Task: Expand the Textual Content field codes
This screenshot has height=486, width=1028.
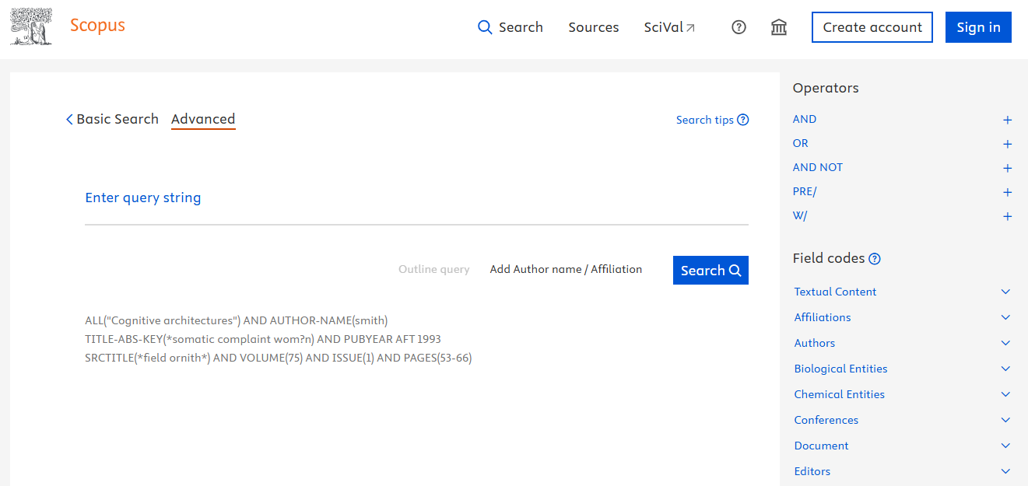Action: [x=1005, y=292]
